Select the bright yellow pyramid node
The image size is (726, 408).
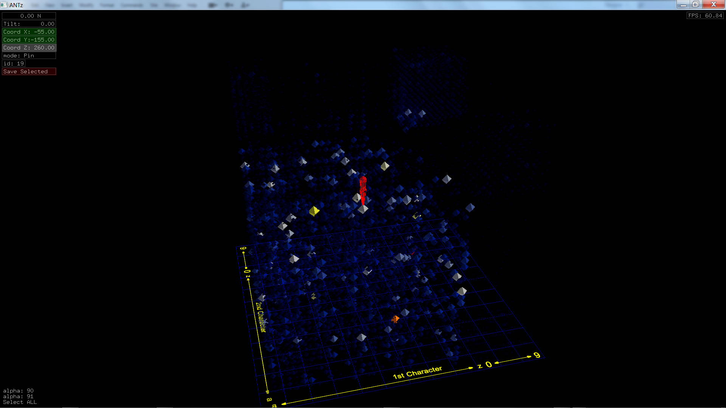(x=314, y=211)
